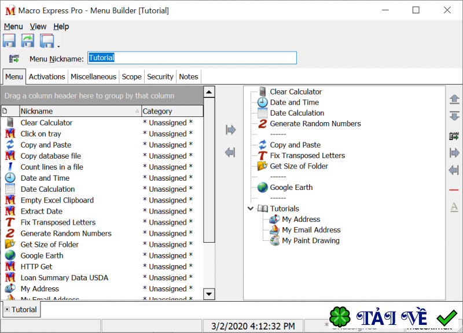Click the move item up icon on the right
463x333 pixels.
tap(454, 99)
